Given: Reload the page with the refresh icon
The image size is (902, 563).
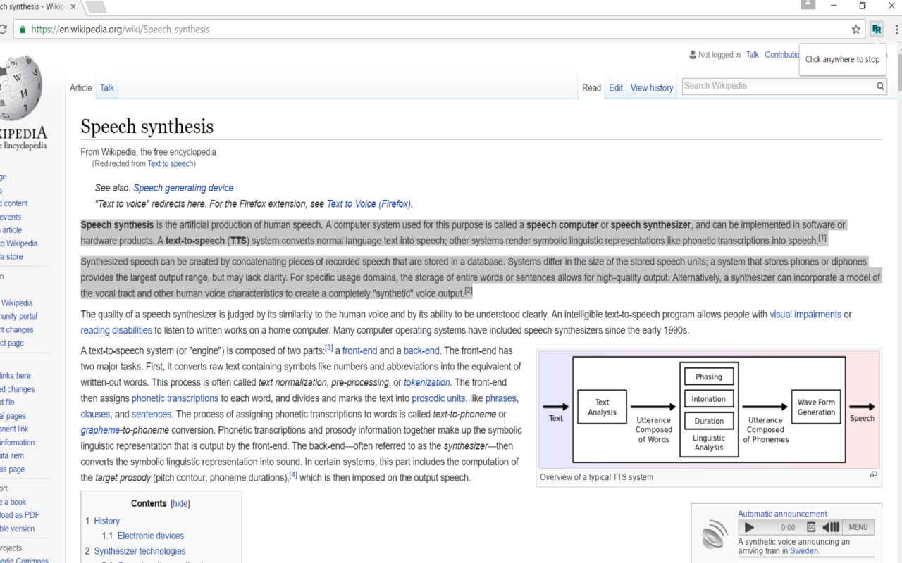Looking at the screenshot, I should 3,30.
